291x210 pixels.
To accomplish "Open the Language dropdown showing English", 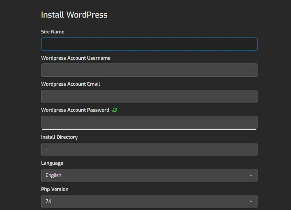I will pos(149,175).
